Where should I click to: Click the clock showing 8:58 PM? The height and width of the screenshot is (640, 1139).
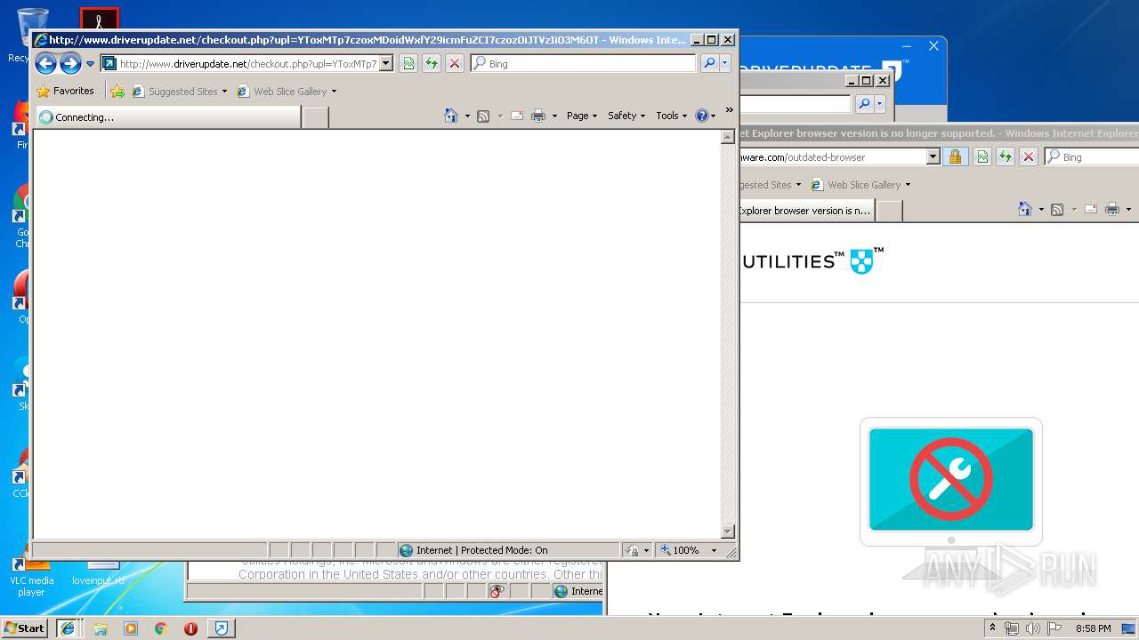pyautogui.click(x=1093, y=628)
